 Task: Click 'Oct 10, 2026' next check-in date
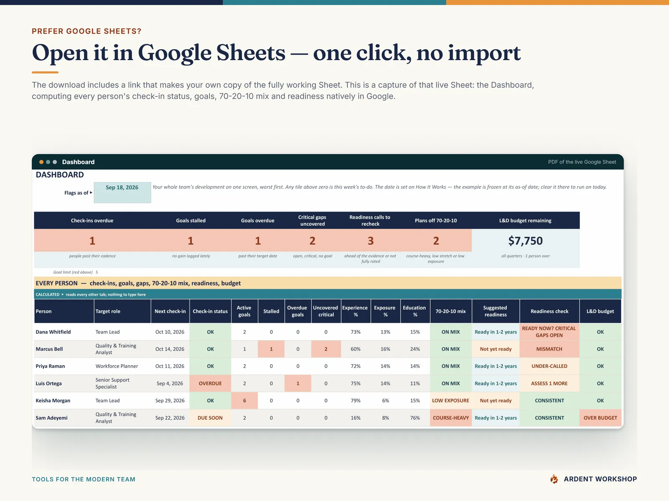click(170, 332)
